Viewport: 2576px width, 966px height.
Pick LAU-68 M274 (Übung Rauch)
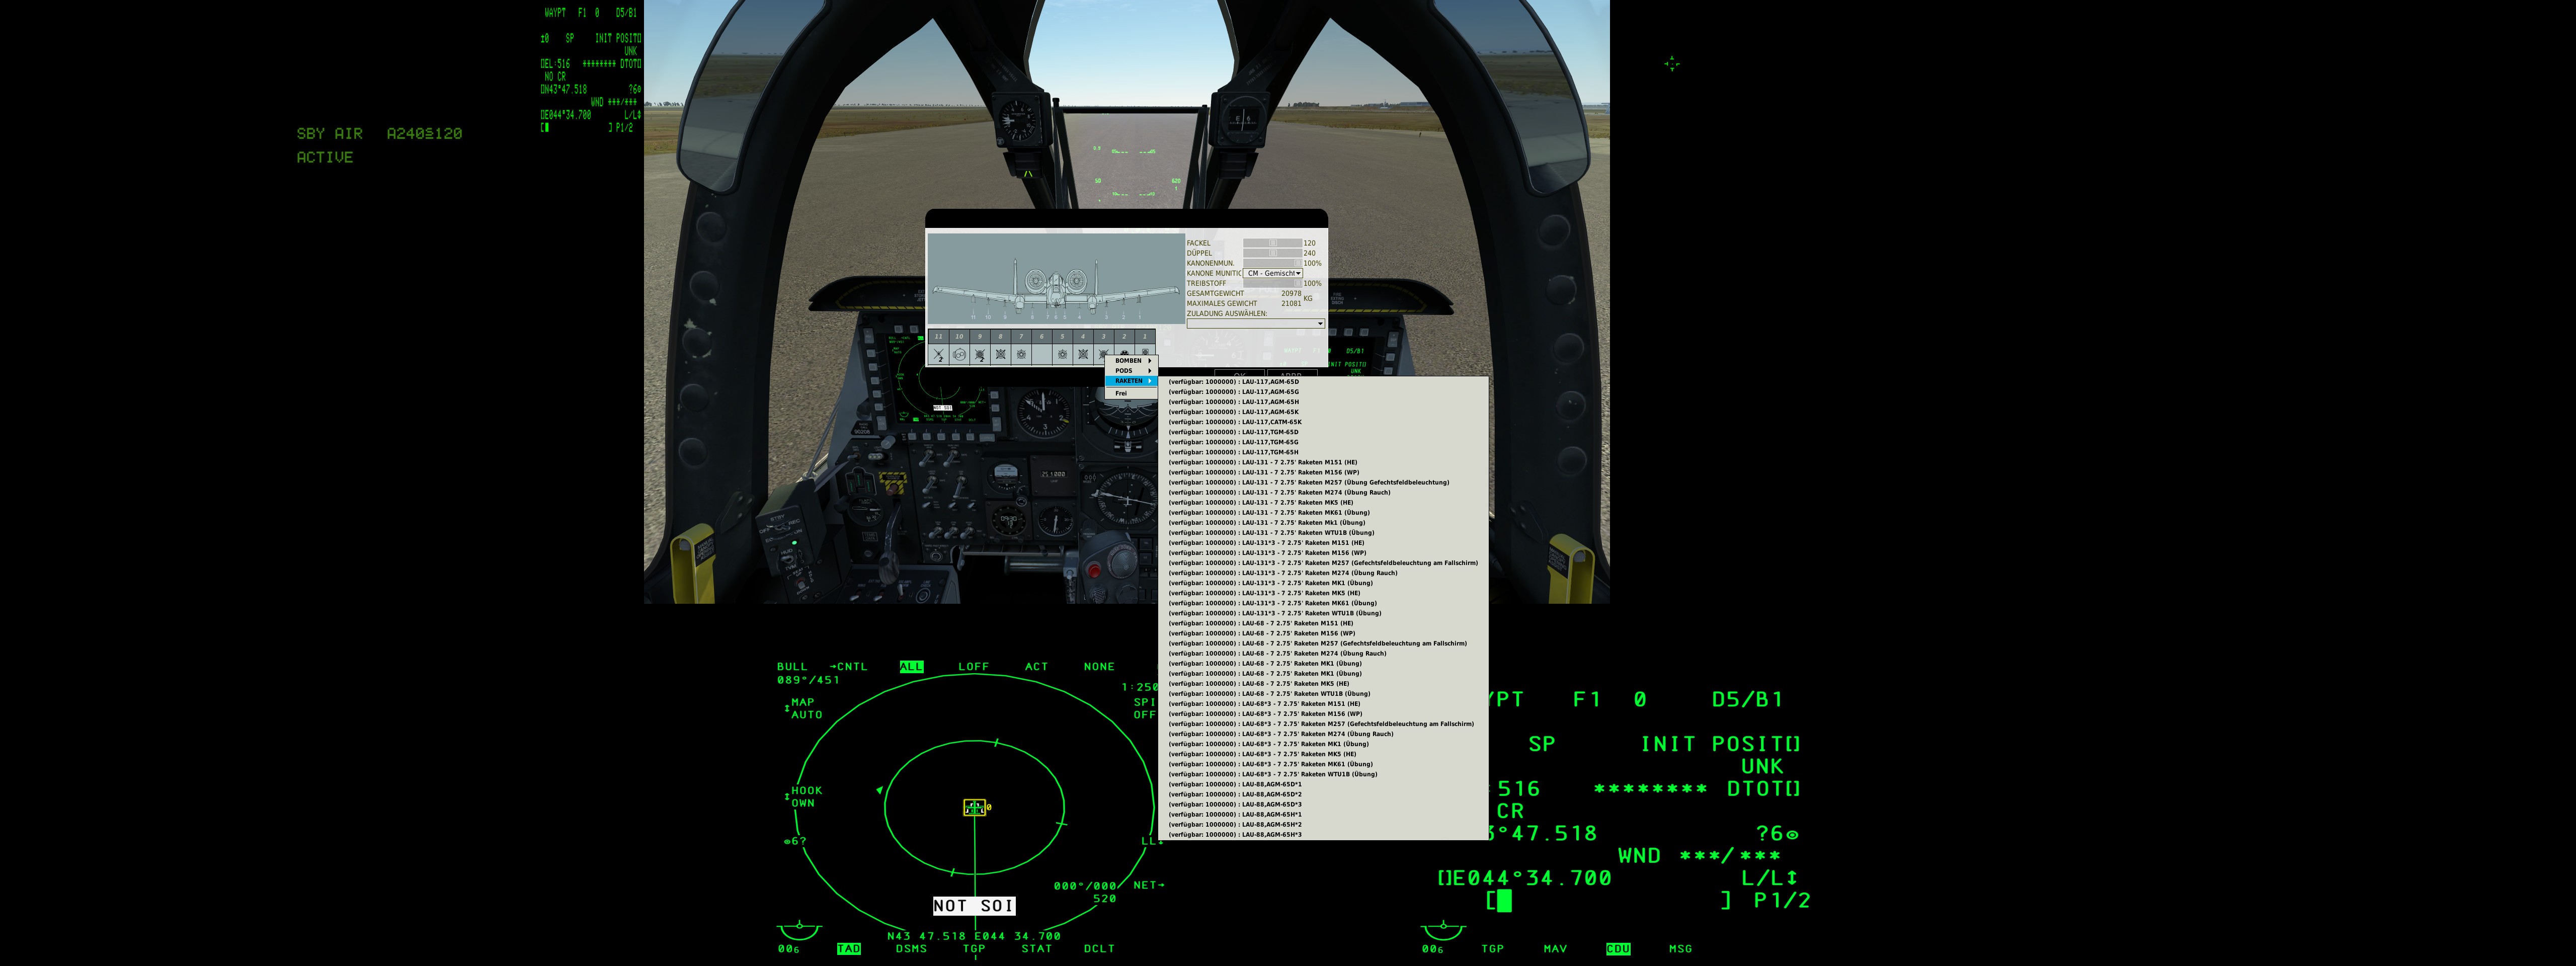[x=1324, y=653]
